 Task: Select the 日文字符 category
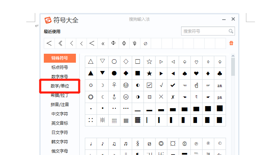[60, 132]
